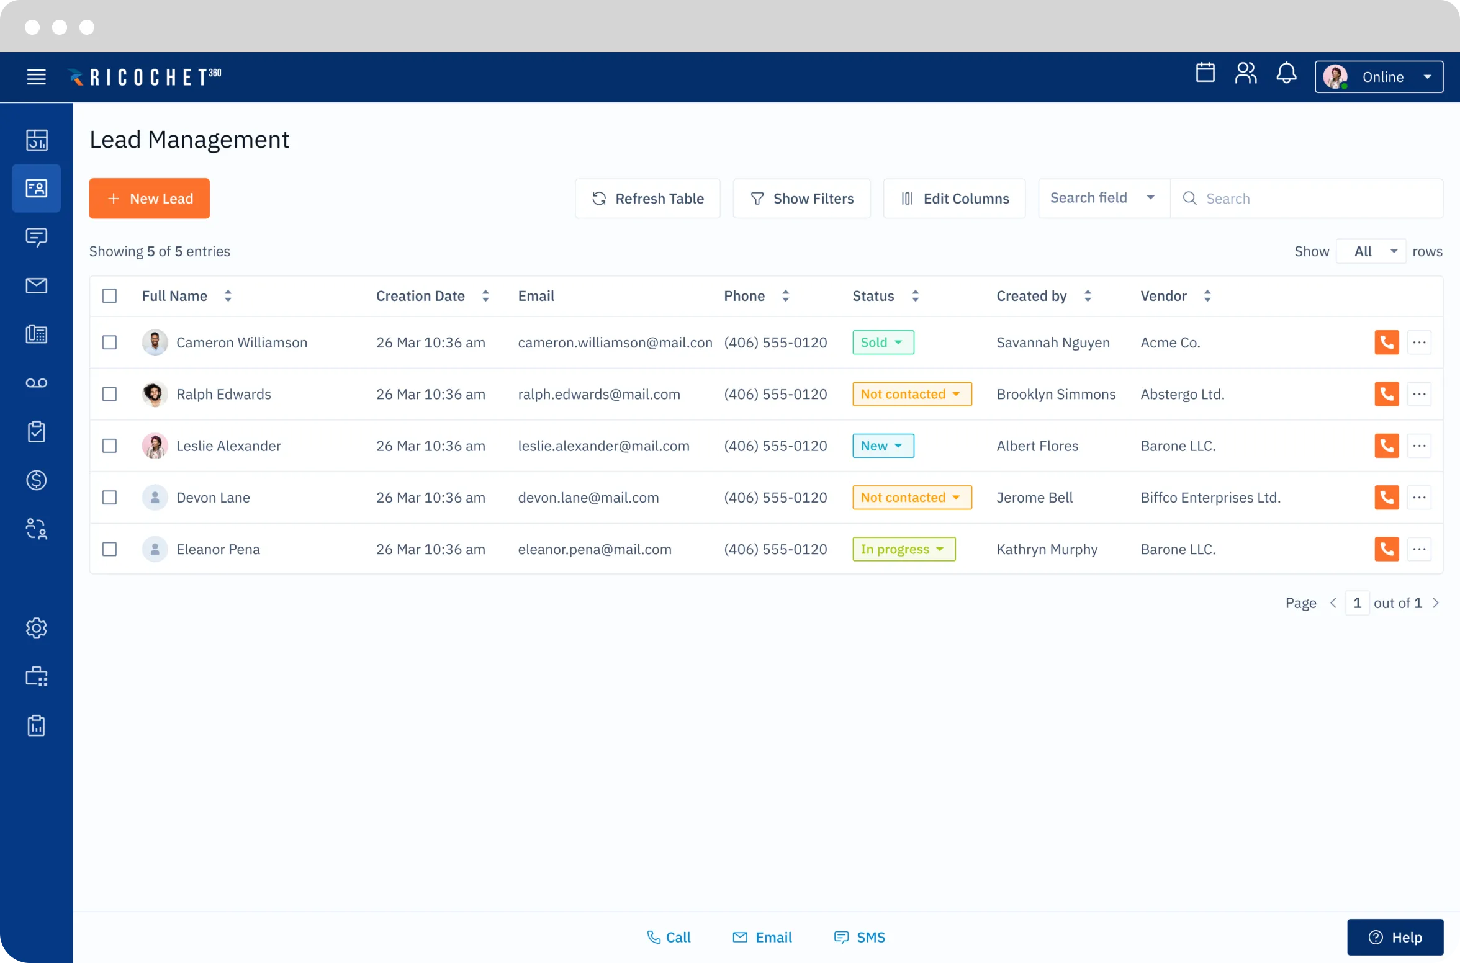
Task: Open the mail envelope sidebar icon
Action: (37, 285)
